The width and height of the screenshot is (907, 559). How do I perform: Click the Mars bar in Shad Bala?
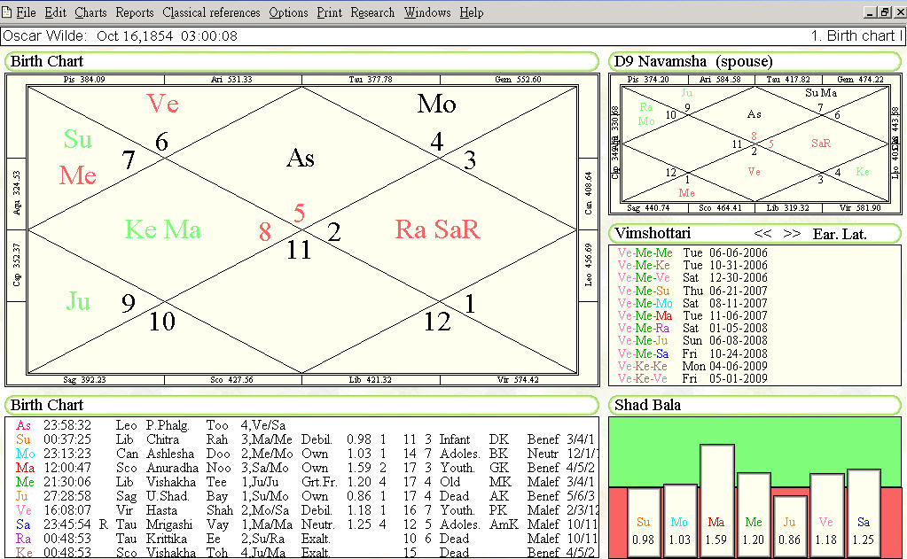click(717, 501)
